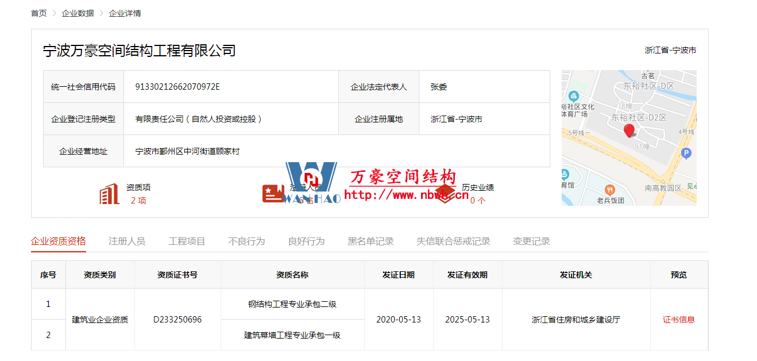The image size is (757, 361).
Task: Click the orange restaurant icon above 老兵饭团
Action: pos(609,190)
